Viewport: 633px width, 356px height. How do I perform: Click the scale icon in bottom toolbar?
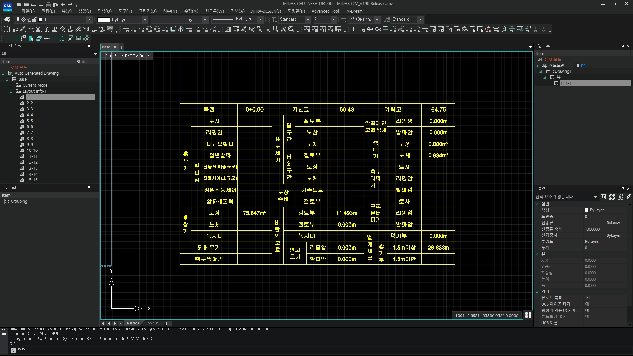[x=71, y=38]
